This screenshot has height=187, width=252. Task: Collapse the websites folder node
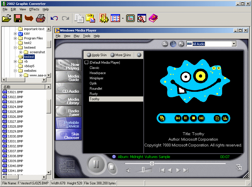(x=15, y=71)
